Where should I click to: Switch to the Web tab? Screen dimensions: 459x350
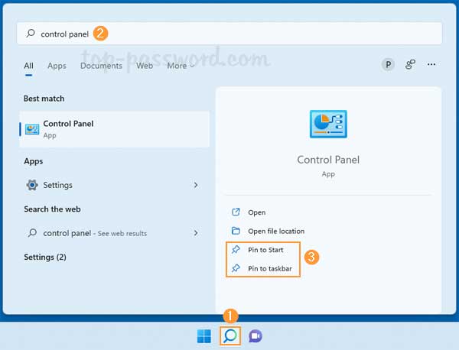[x=145, y=66]
